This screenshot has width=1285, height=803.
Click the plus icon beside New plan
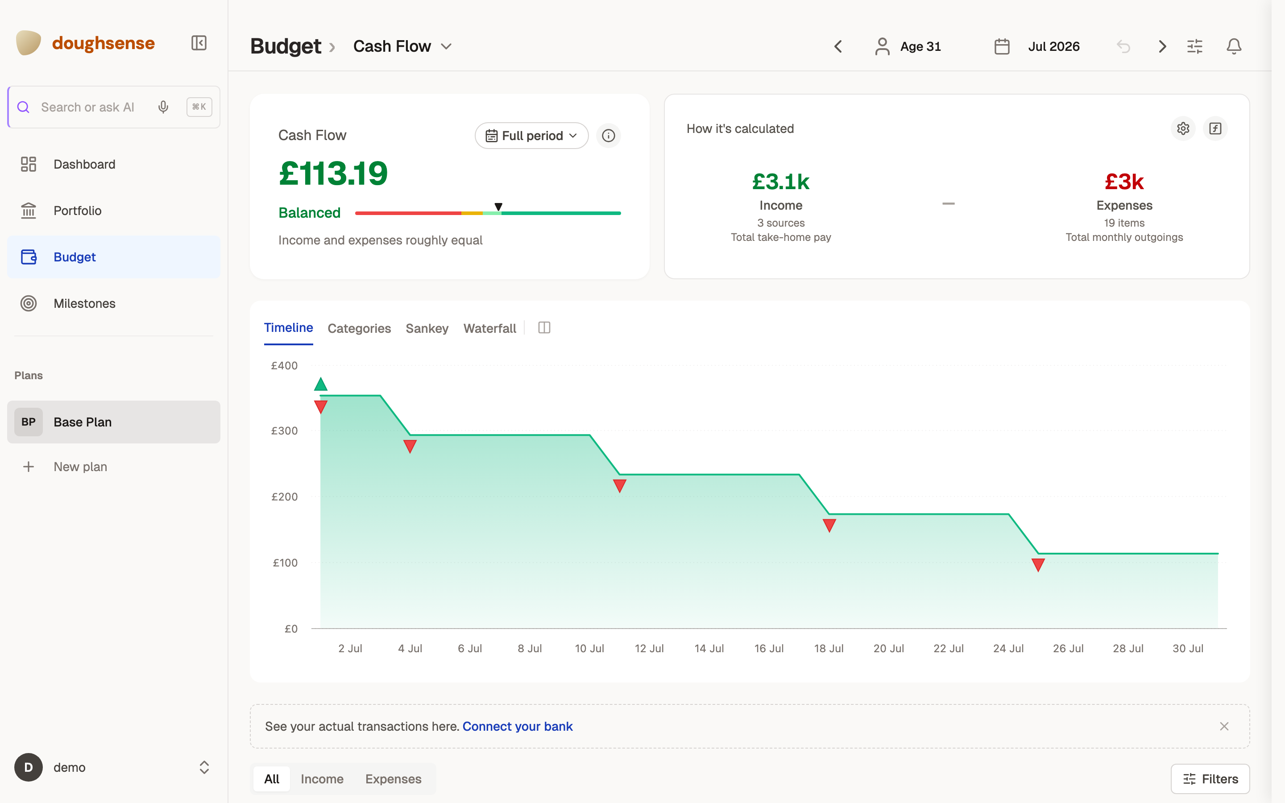click(x=29, y=467)
